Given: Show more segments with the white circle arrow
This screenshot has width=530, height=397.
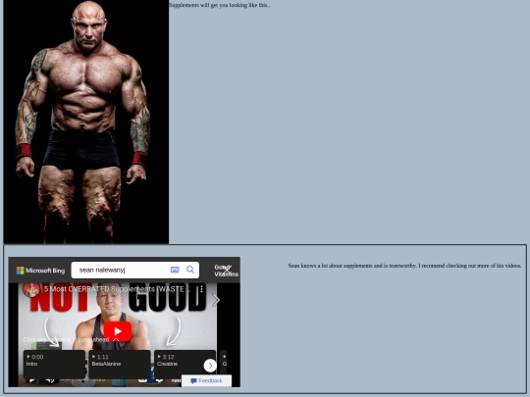Looking at the screenshot, I should point(210,366).
